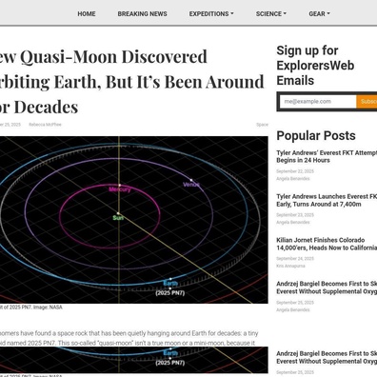Expand the GEAR dropdown menu
The width and height of the screenshot is (377, 377).
tap(319, 14)
